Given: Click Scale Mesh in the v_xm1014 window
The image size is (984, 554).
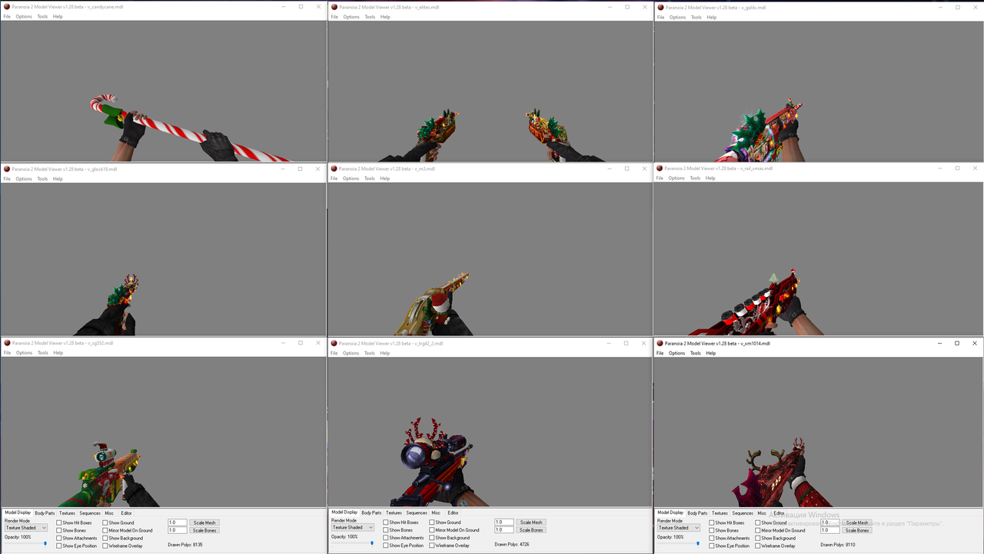Looking at the screenshot, I should pyautogui.click(x=857, y=522).
